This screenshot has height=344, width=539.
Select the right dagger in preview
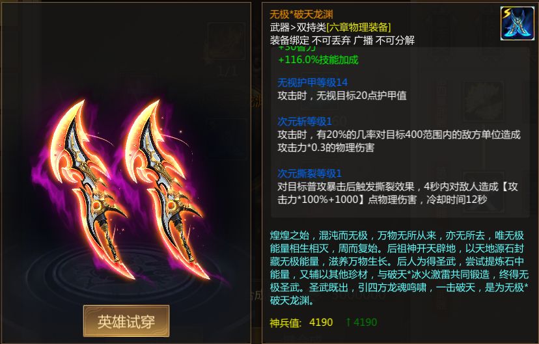pos(165,189)
